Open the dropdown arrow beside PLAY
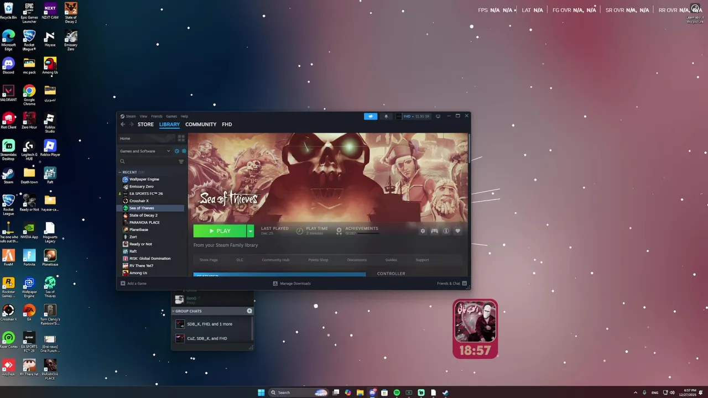Viewport: 708px width, 398px height. click(x=251, y=231)
